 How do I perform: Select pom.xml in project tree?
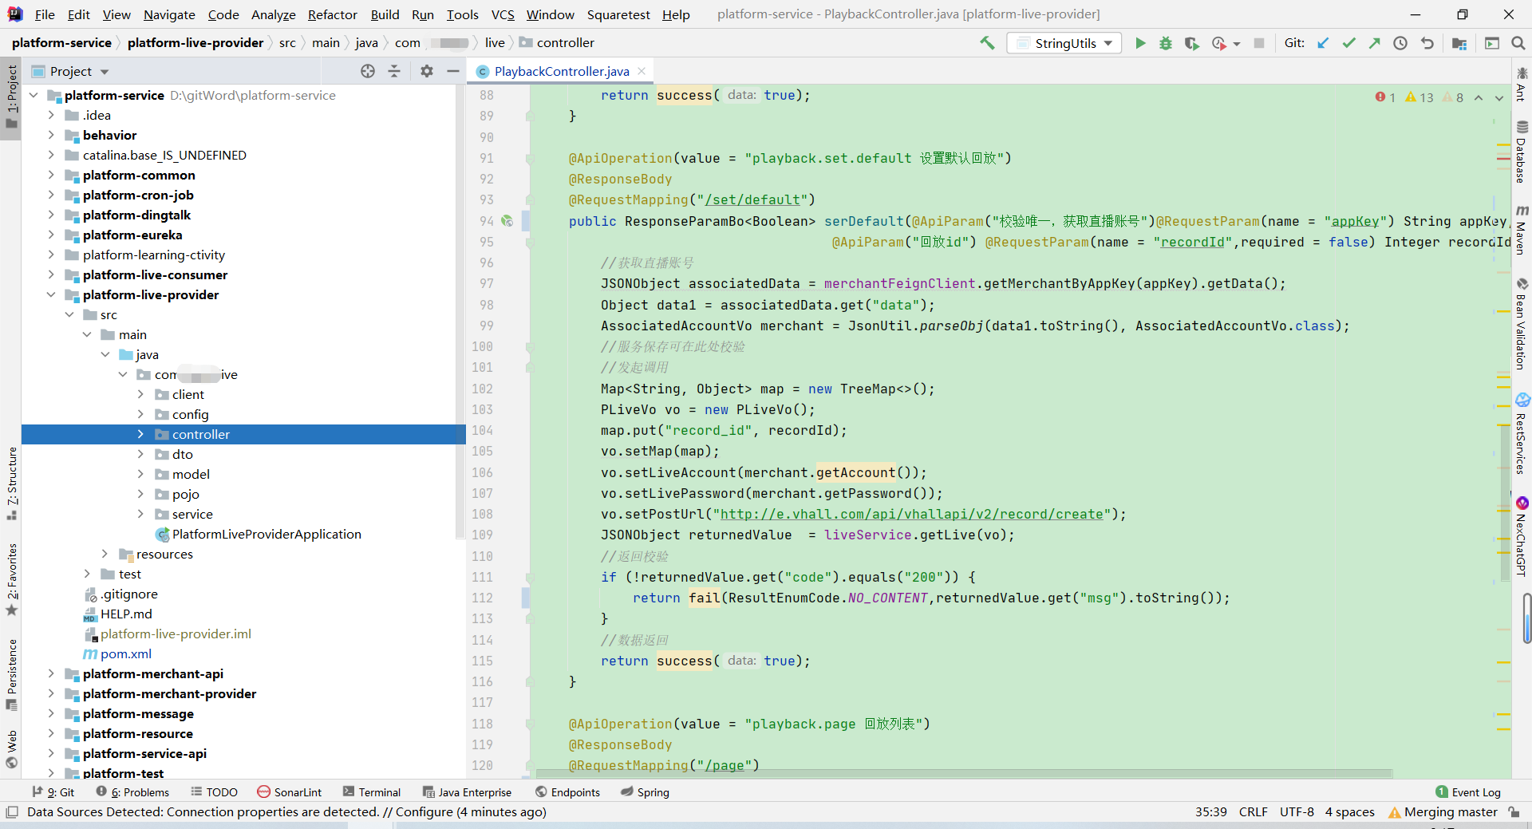125,653
